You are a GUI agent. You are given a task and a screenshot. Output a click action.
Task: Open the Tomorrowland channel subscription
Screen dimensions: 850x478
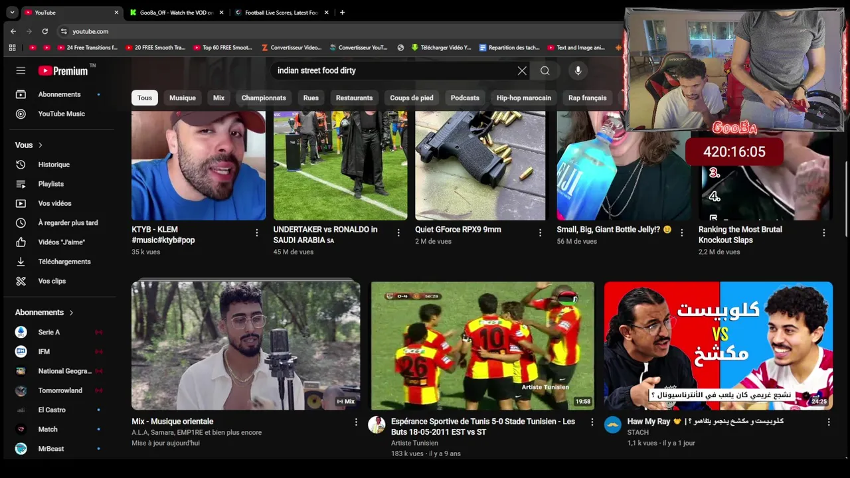(59, 390)
